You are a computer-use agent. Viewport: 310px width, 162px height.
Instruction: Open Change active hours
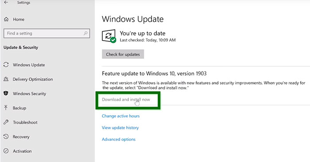coord(120,116)
